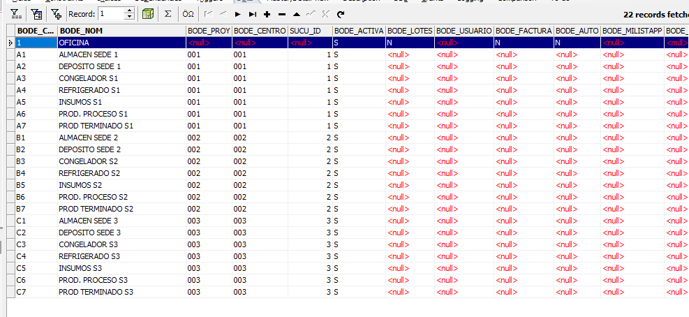Click the BODE_LOTES column header
The image size is (689, 317).
point(410,31)
